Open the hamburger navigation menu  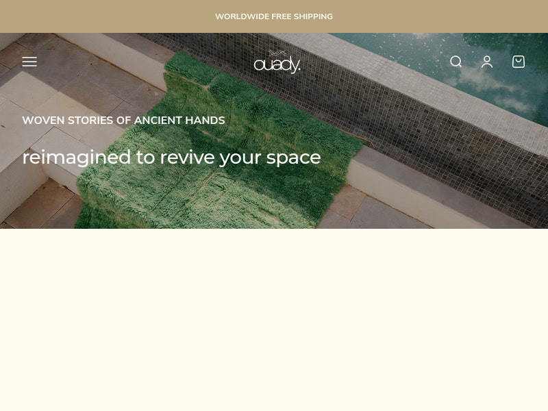[29, 62]
